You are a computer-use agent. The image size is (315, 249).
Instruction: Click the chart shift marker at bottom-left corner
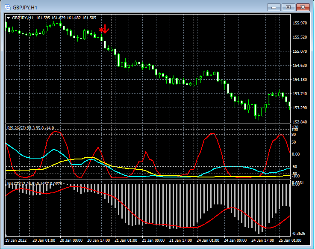coord(6,235)
